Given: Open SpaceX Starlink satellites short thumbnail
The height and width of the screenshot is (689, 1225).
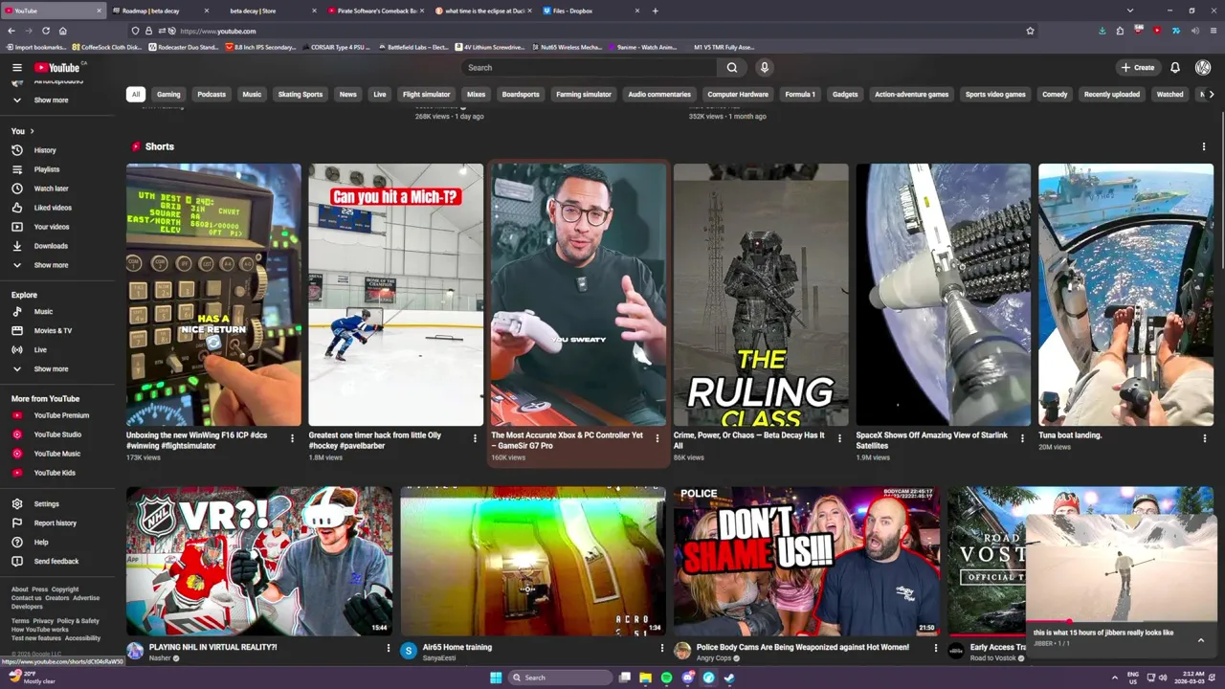Looking at the screenshot, I should 943,295.
